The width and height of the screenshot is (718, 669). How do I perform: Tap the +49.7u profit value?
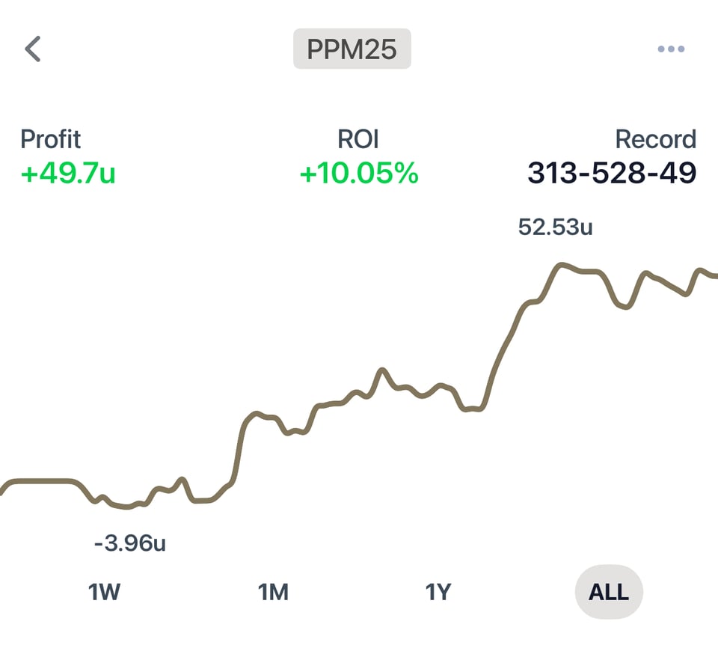[68, 174]
